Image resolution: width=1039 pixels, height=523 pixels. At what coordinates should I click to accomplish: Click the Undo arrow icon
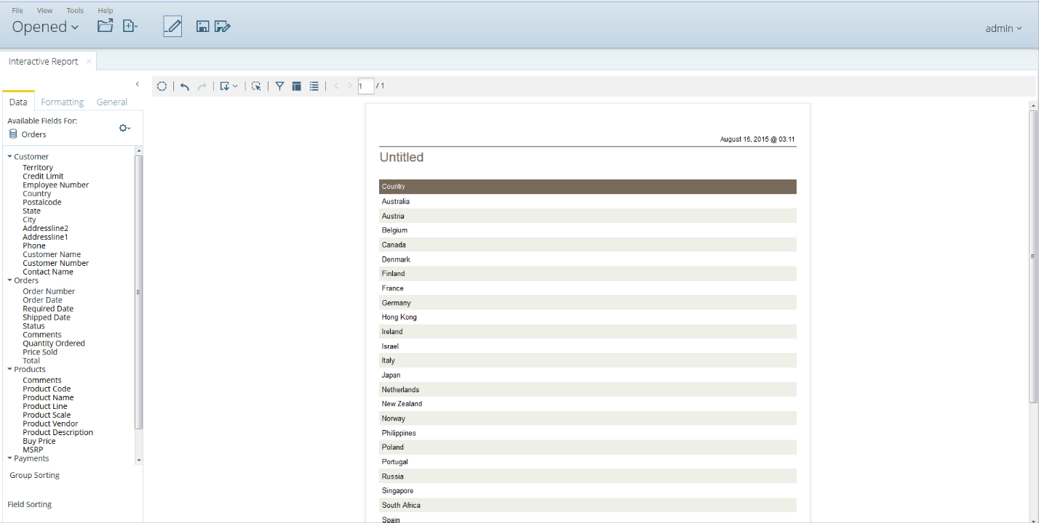185,86
